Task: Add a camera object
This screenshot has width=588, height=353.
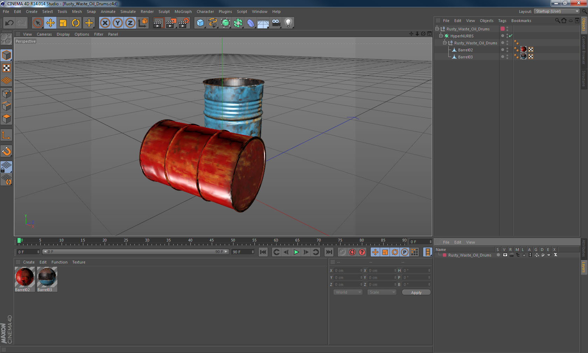Action: click(x=276, y=23)
